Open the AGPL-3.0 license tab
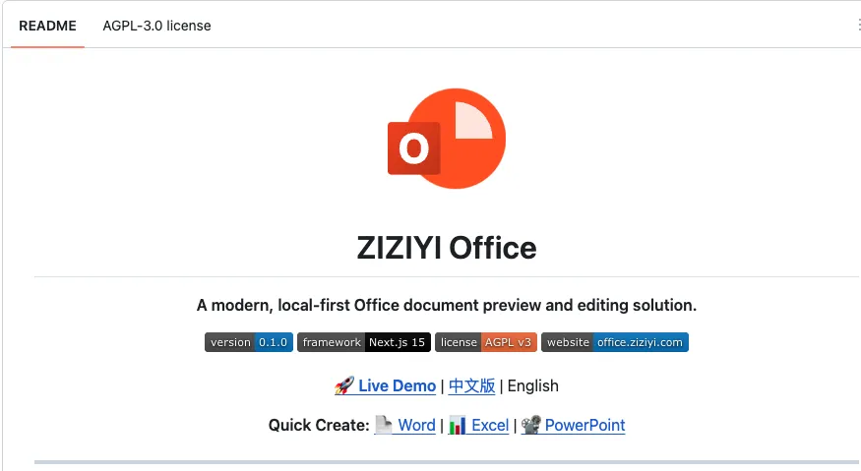 (x=156, y=26)
